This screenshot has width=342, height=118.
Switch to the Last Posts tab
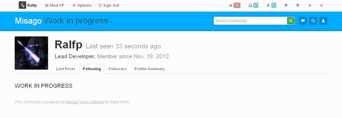pyautogui.click(x=65, y=69)
